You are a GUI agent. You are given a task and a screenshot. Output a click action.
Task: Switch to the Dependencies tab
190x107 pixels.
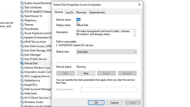point(97,12)
